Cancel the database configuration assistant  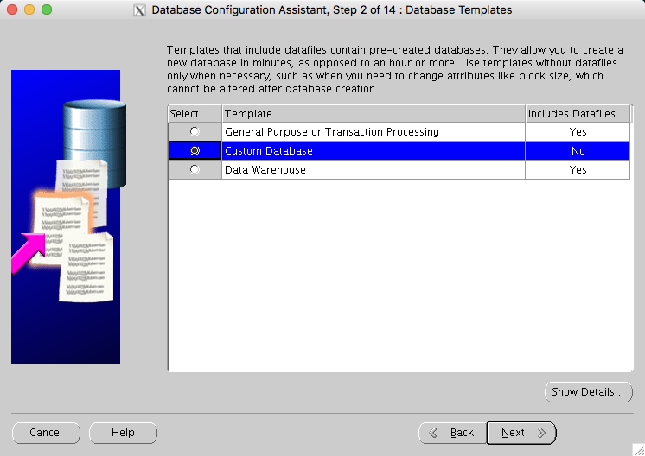point(46,433)
